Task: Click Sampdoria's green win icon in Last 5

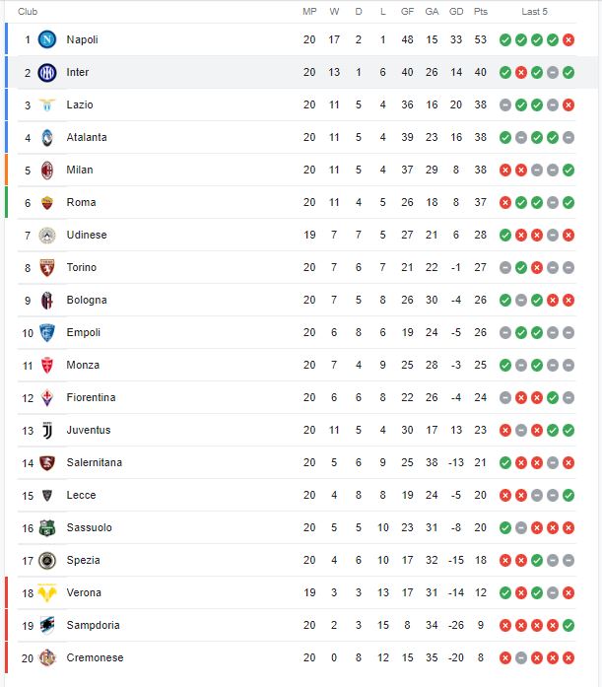Action: click(569, 625)
